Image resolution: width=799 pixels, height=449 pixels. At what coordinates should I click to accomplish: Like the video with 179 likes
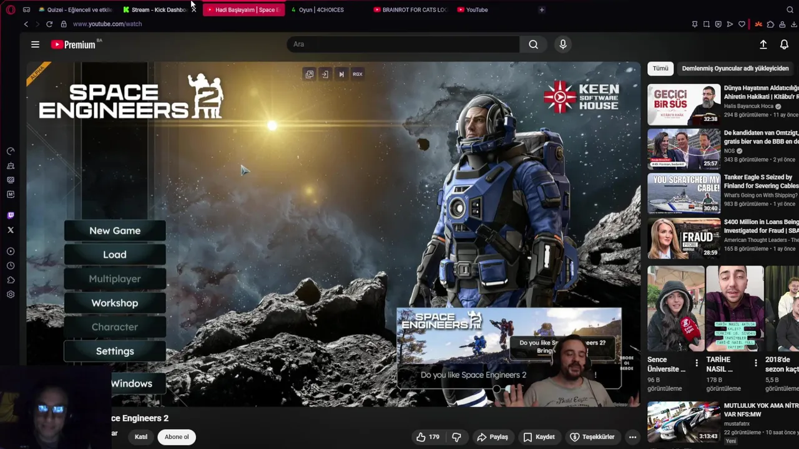coord(428,437)
